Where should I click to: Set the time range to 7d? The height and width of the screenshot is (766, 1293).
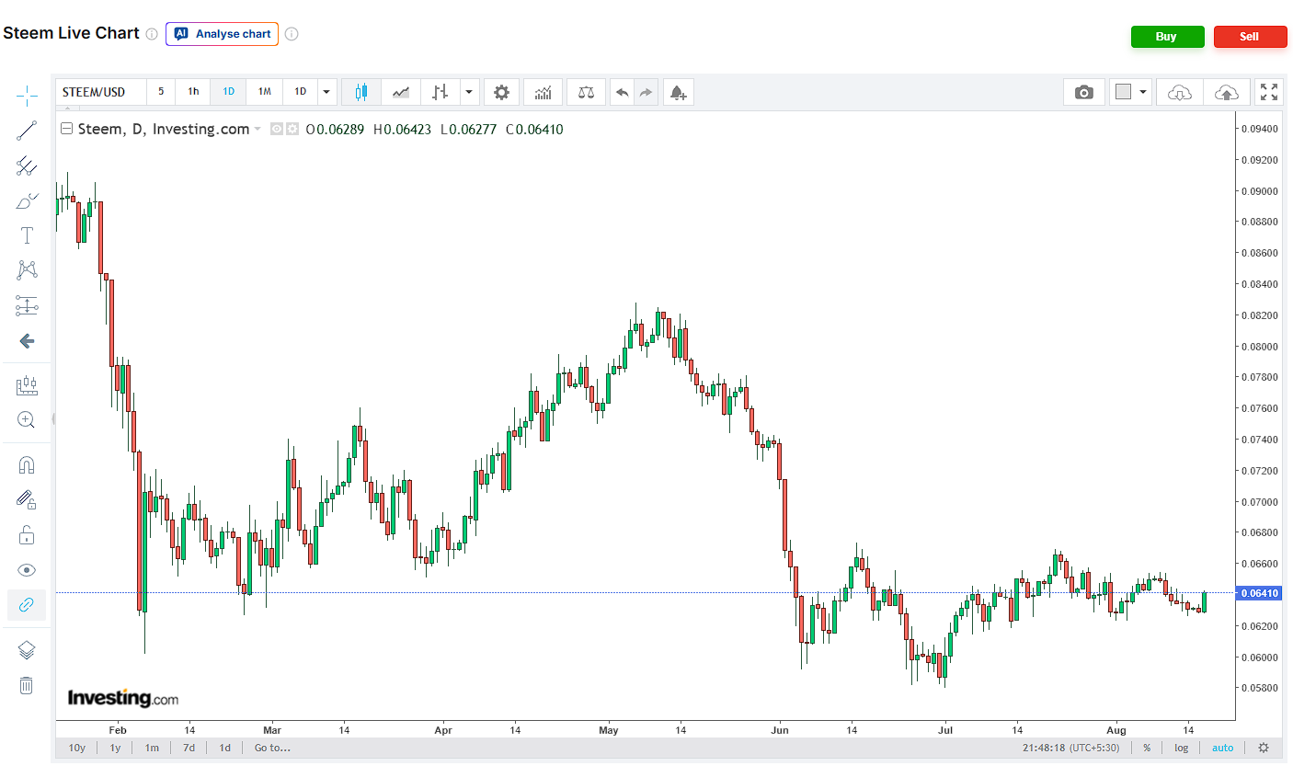pos(189,748)
